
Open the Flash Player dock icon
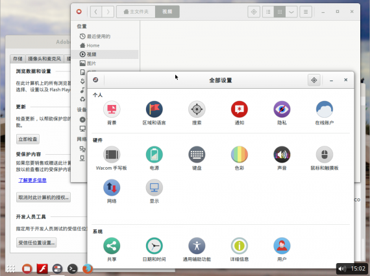(x=42, y=268)
